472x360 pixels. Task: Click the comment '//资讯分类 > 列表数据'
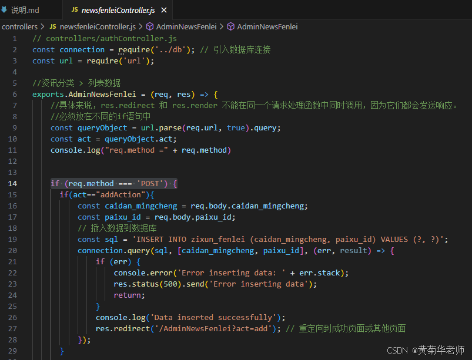coord(76,83)
